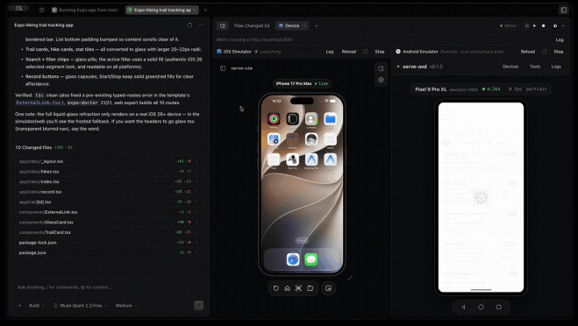Click the globe icon in the simulator side toolbar
578x326 pixels.
pyautogui.click(x=381, y=80)
